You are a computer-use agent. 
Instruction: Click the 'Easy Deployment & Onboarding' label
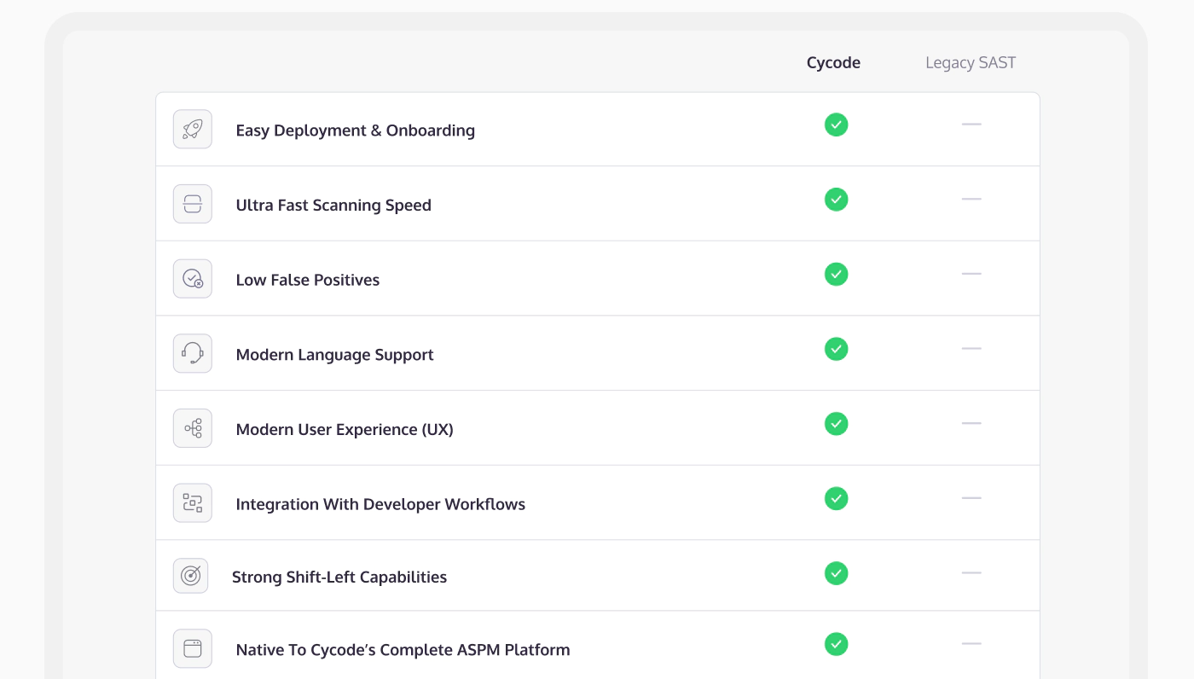(356, 131)
